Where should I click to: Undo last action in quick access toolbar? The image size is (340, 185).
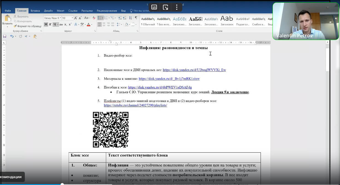(12, 36)
